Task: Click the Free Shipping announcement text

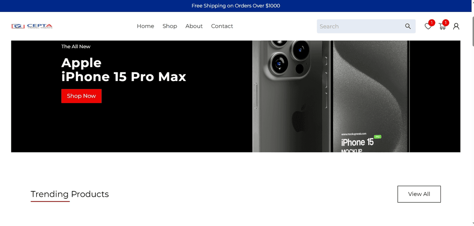Action: pos(236,6)
